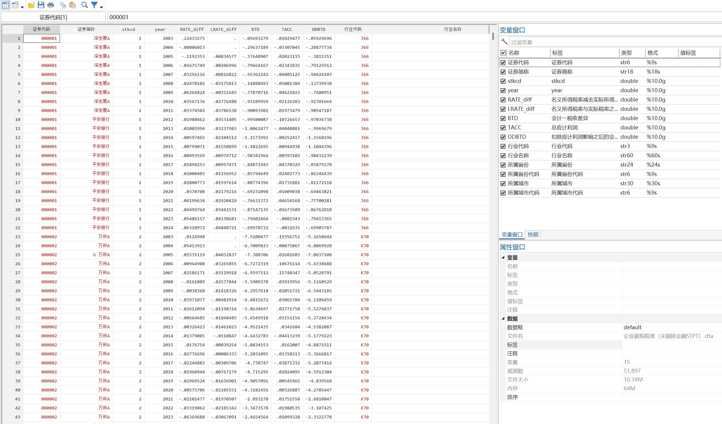This screenshot has width=722, height=424.
Task: Collapse the 数据 properties section
Action: click(x=503, y=318)
